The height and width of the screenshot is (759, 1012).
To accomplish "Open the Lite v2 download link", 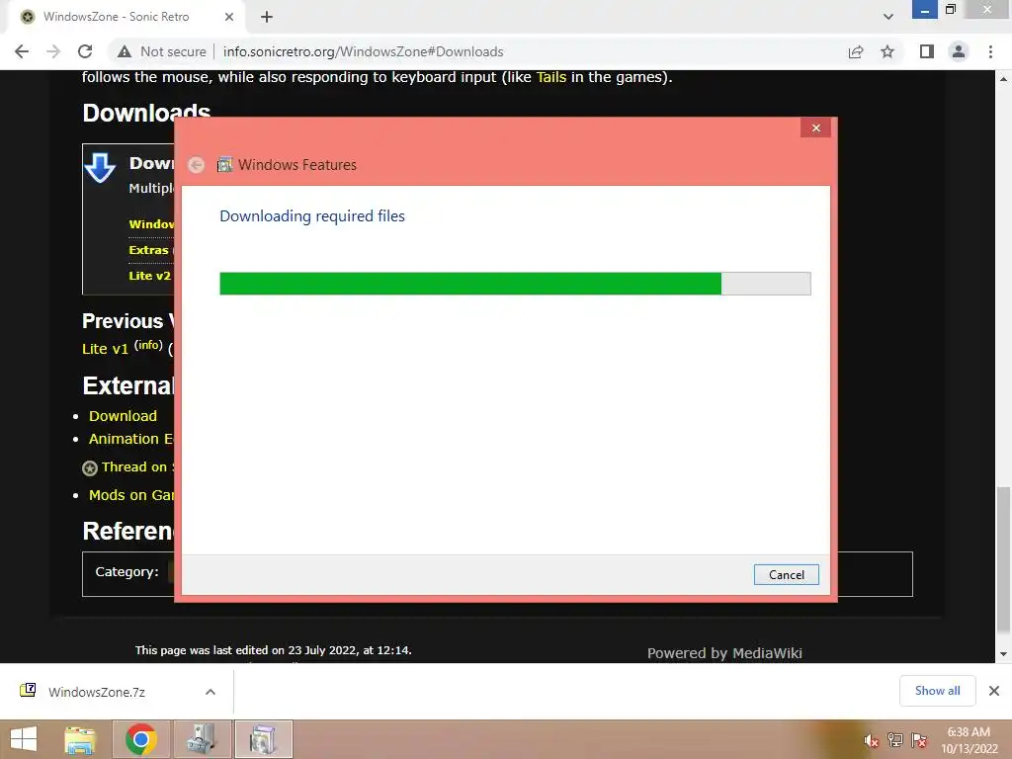I will 150,276.
